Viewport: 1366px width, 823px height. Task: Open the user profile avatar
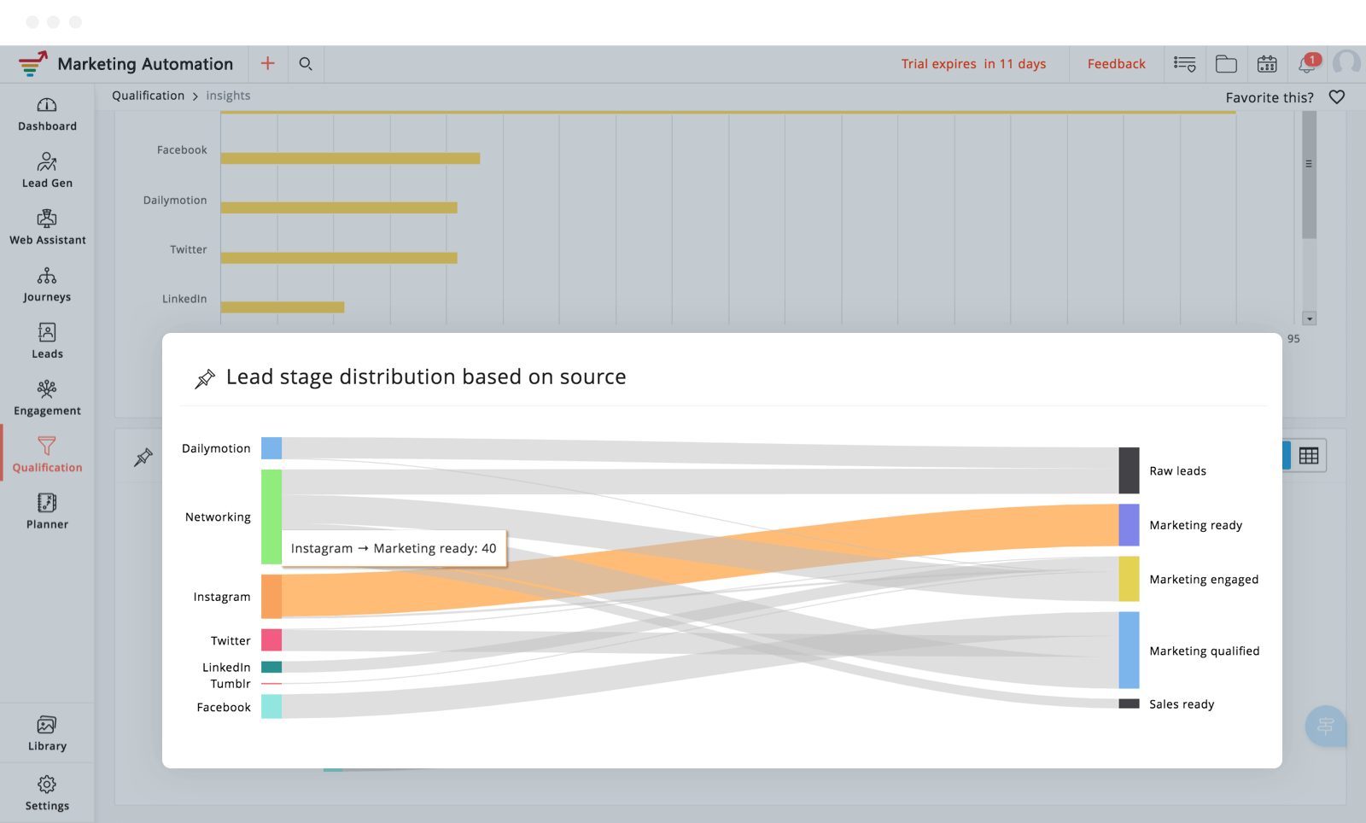(x=1348, y=64)
